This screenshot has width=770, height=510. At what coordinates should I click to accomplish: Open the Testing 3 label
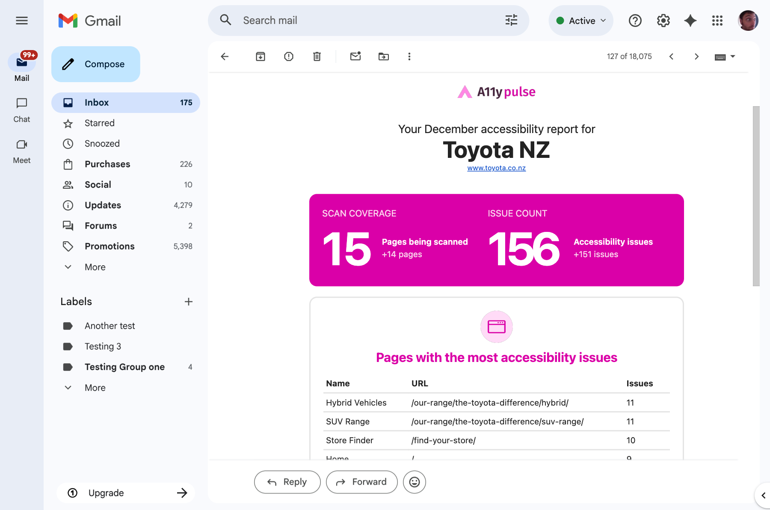pyautogui.click(x=126, y=347)
